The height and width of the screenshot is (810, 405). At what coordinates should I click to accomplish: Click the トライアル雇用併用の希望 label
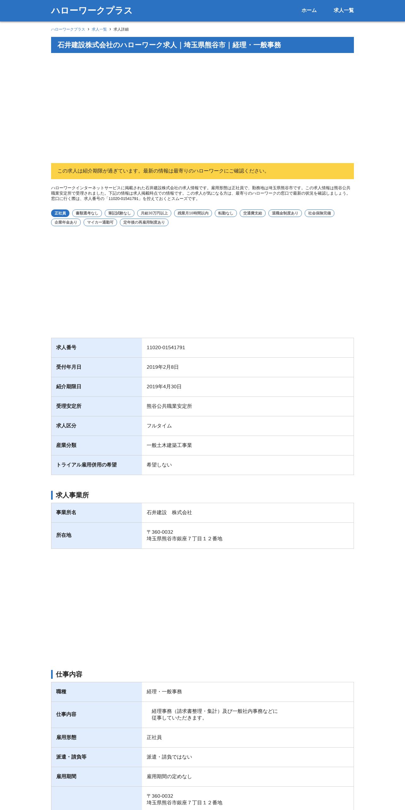86,465
